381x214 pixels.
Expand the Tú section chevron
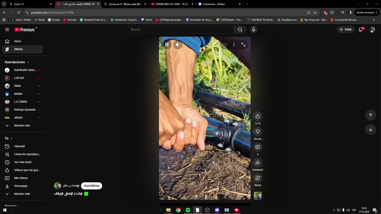[12, 139]
